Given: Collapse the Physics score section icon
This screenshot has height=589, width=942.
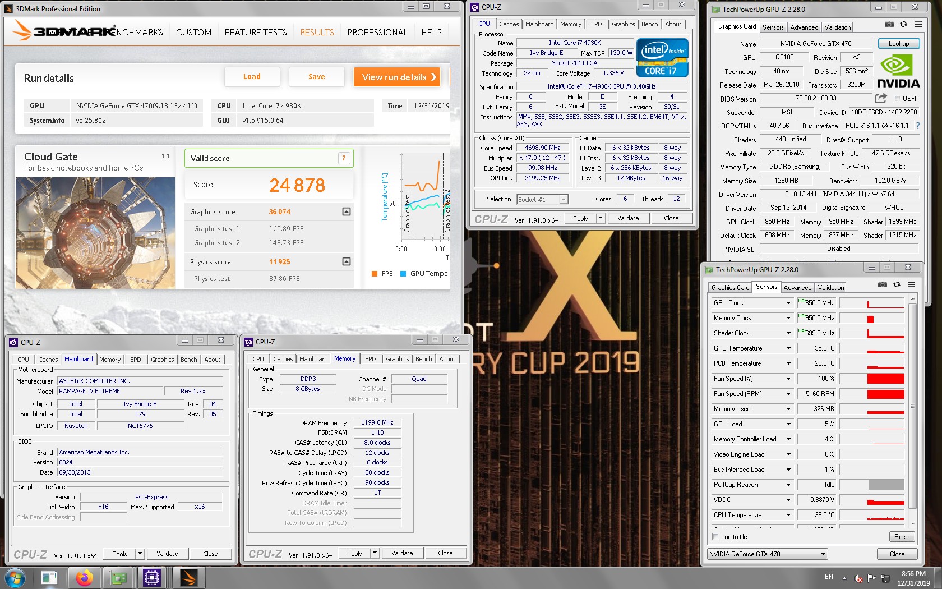Looking at the screenshot, I should [347, 261].
